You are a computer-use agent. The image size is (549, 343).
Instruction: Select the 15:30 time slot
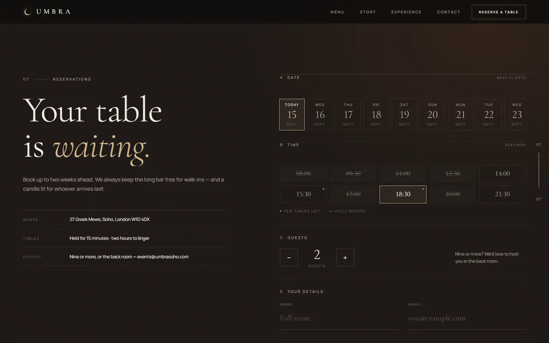point(303,194)
